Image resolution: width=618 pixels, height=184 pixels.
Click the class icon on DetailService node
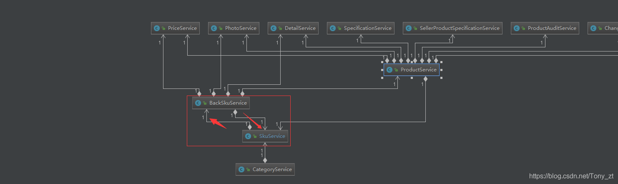[274, 28]
